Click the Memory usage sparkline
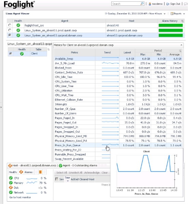188x204 pixels. tap(32, 182)
